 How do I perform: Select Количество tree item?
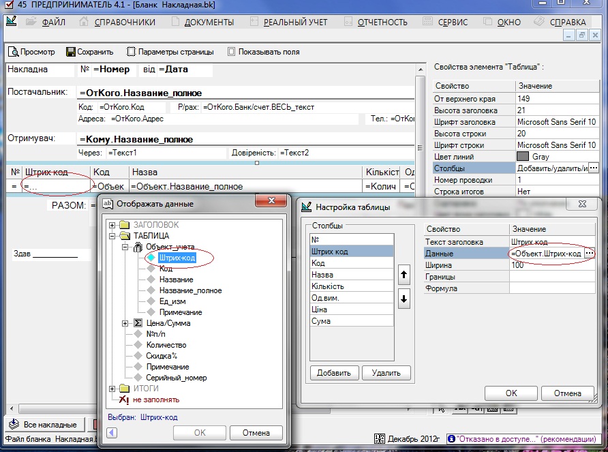point(166,345)
